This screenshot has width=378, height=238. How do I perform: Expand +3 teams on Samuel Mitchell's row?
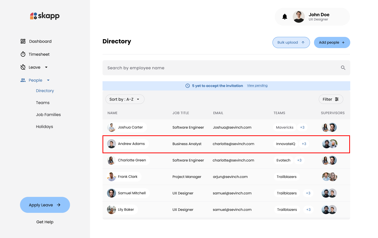click(308, 193)
